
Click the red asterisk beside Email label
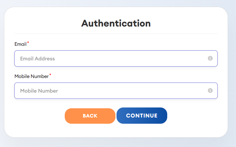pos(28,43)
